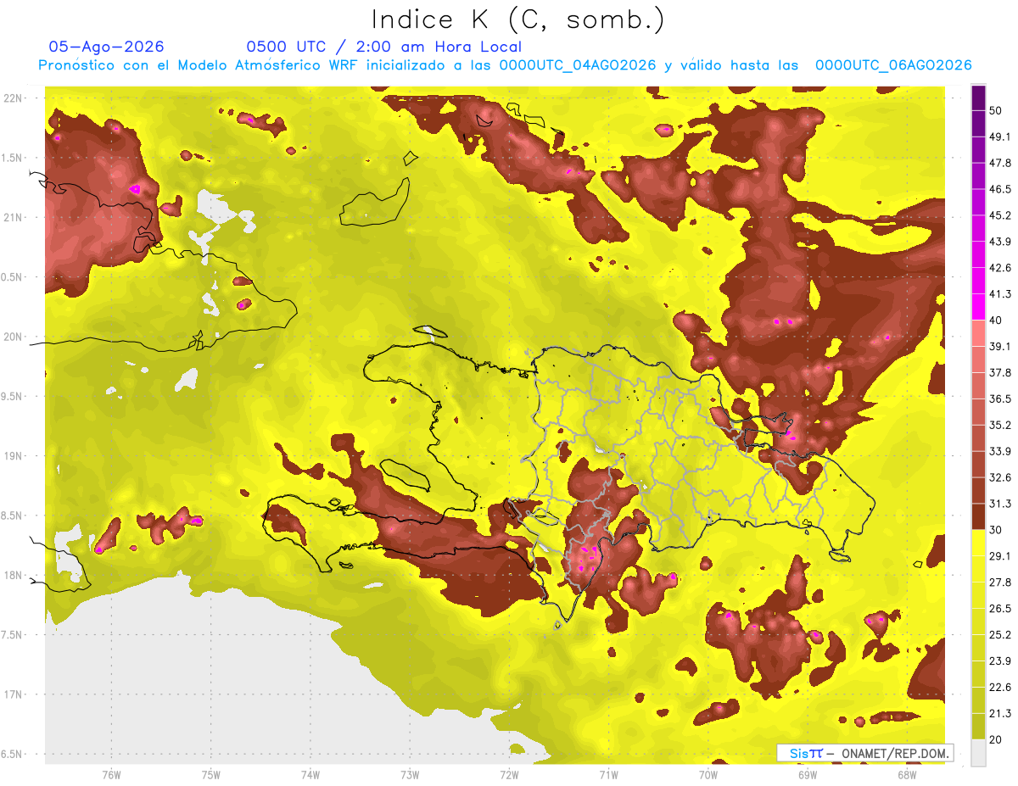Click the colorbar value '47.8'
Viewport: 1018px width, 786px height.
point(999,163)
